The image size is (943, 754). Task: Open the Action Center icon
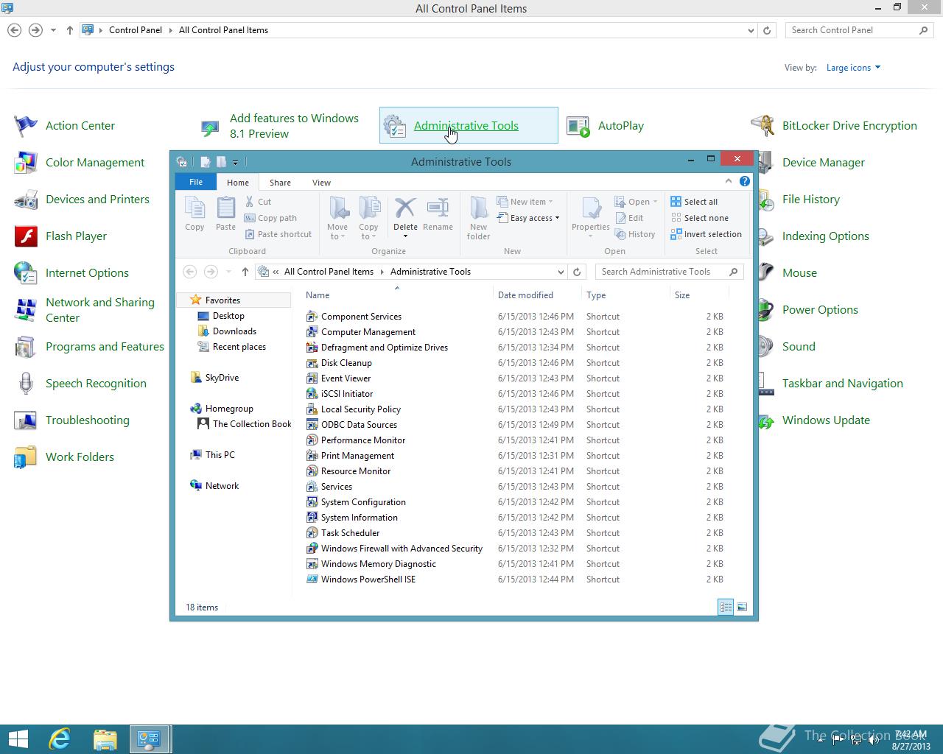26,126
